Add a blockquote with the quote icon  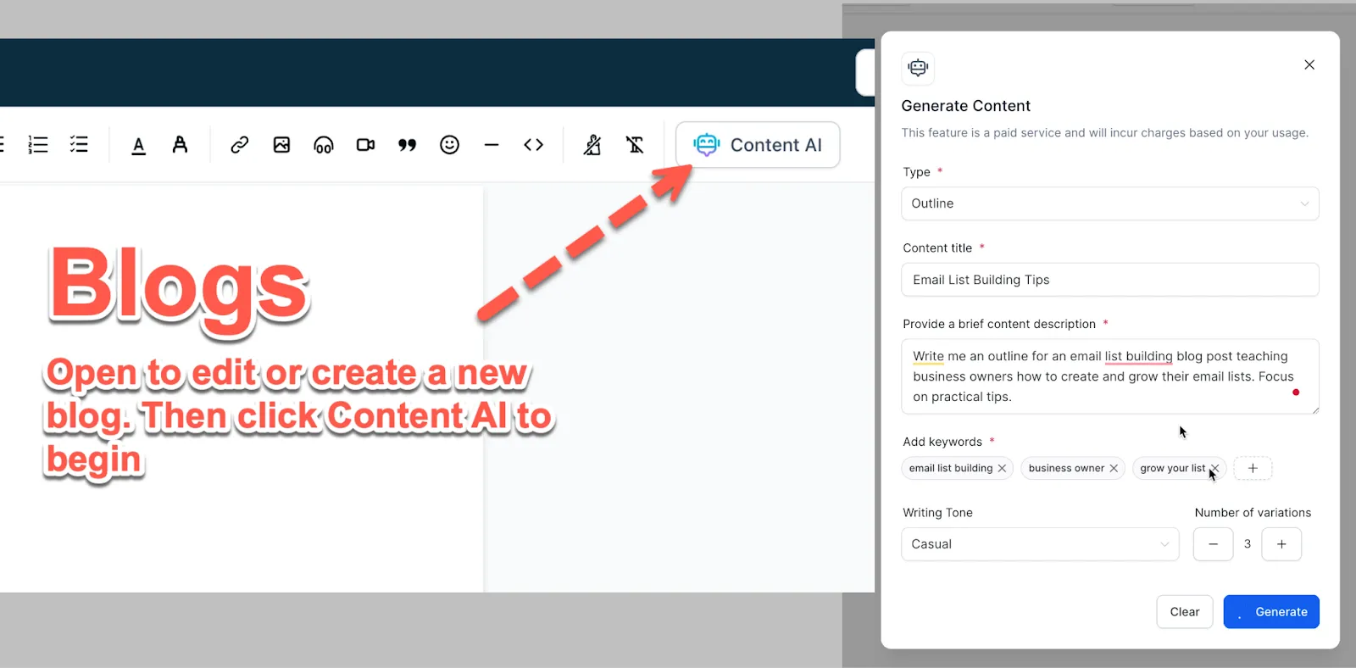tap(408, 145)
